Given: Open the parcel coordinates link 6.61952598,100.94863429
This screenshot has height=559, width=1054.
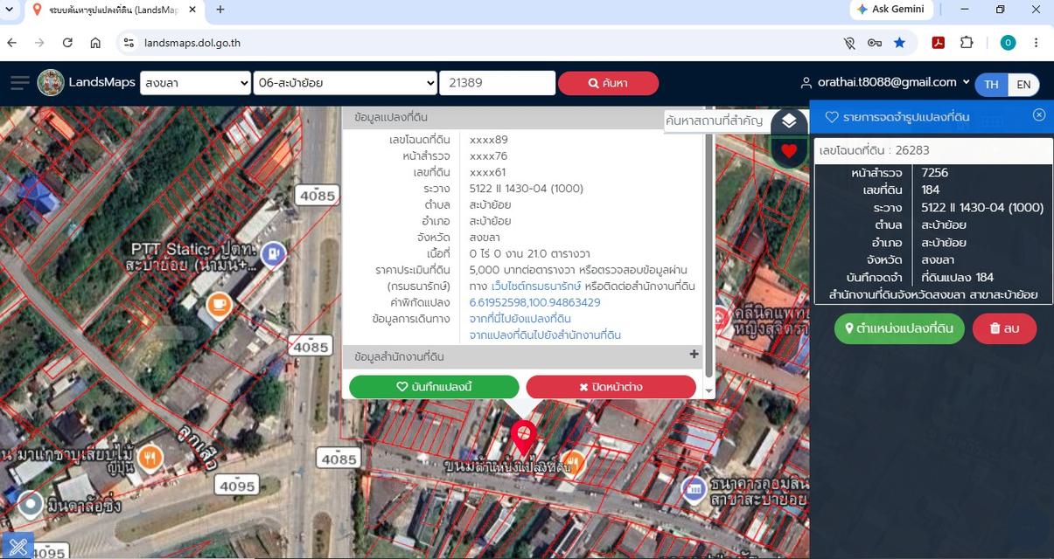Looking at the screenshot, I should click(x=534, y=302).
